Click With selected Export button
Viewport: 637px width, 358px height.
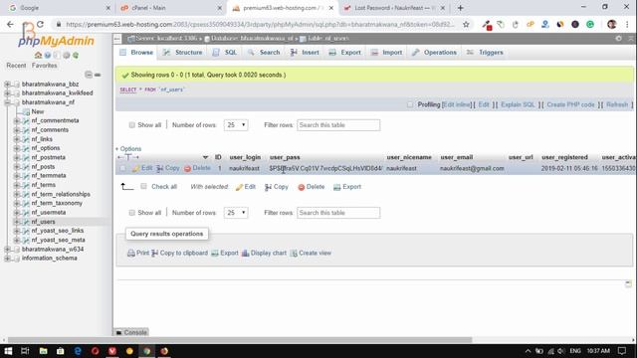tap(347, 187)
